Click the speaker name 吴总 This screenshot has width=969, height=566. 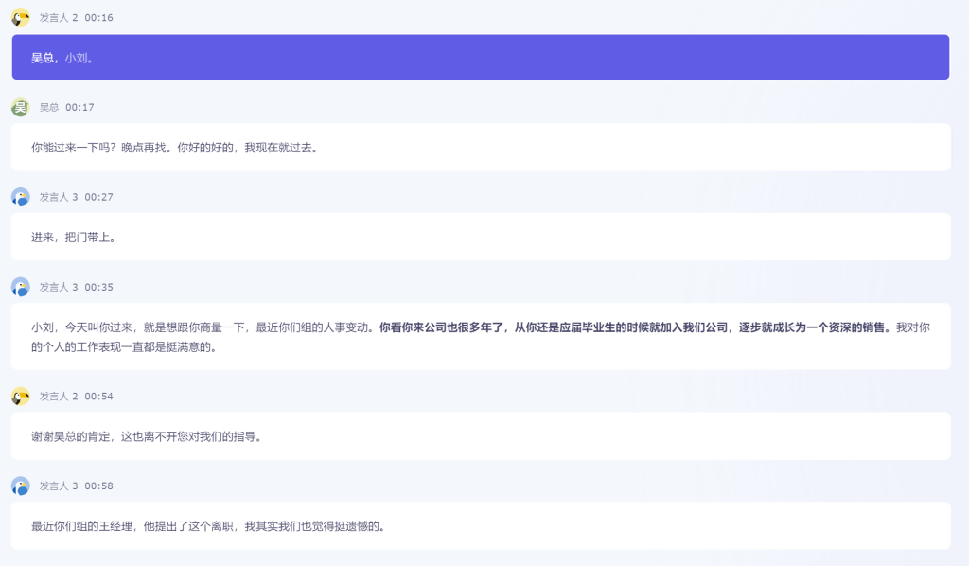coord(48,108)
